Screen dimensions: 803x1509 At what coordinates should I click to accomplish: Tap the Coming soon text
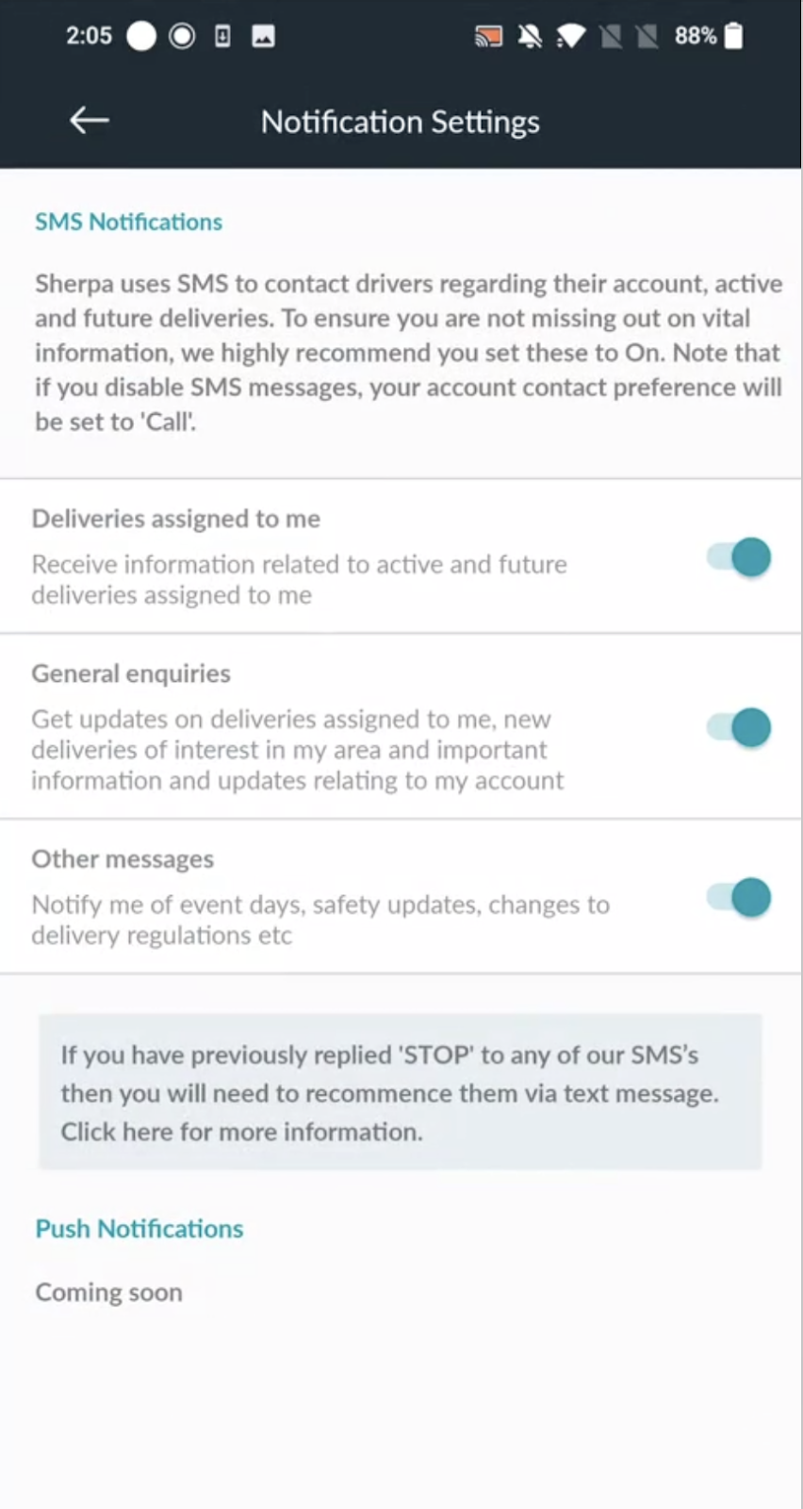tap(108, 1292)
